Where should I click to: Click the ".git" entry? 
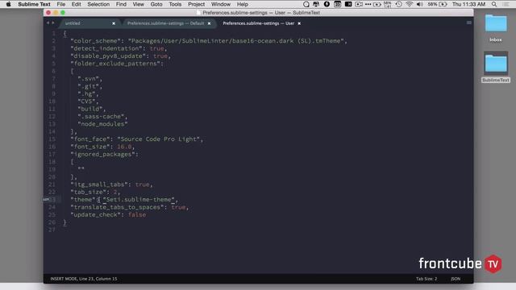pyautogui.click(x=89, y=86)
